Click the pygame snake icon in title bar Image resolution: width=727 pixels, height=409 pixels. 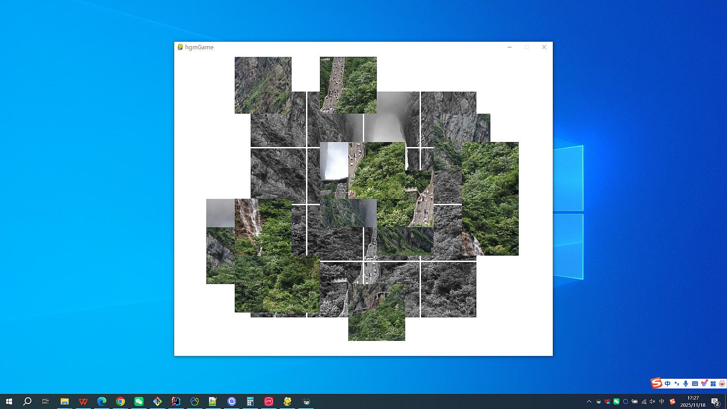tap(180, 47)
